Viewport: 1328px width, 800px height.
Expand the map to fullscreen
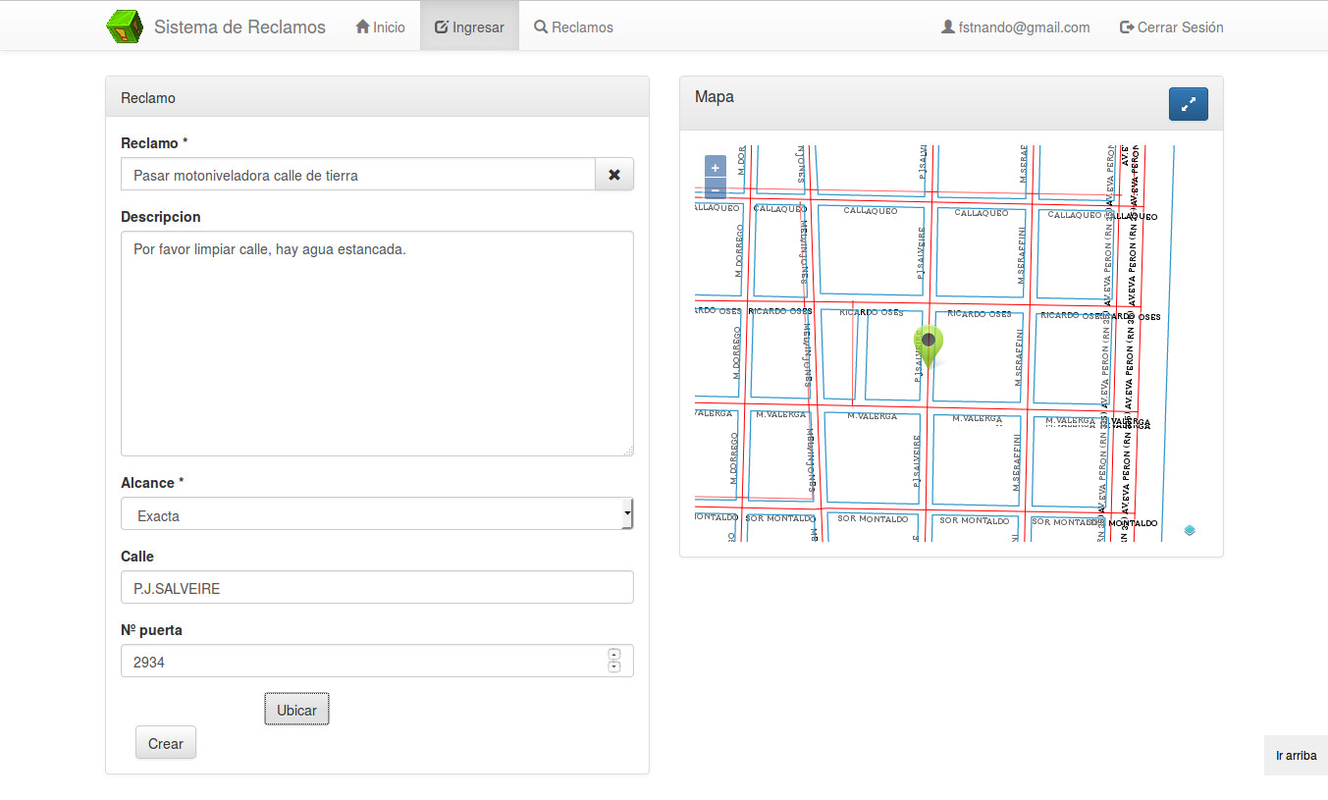pos(1188,104)
